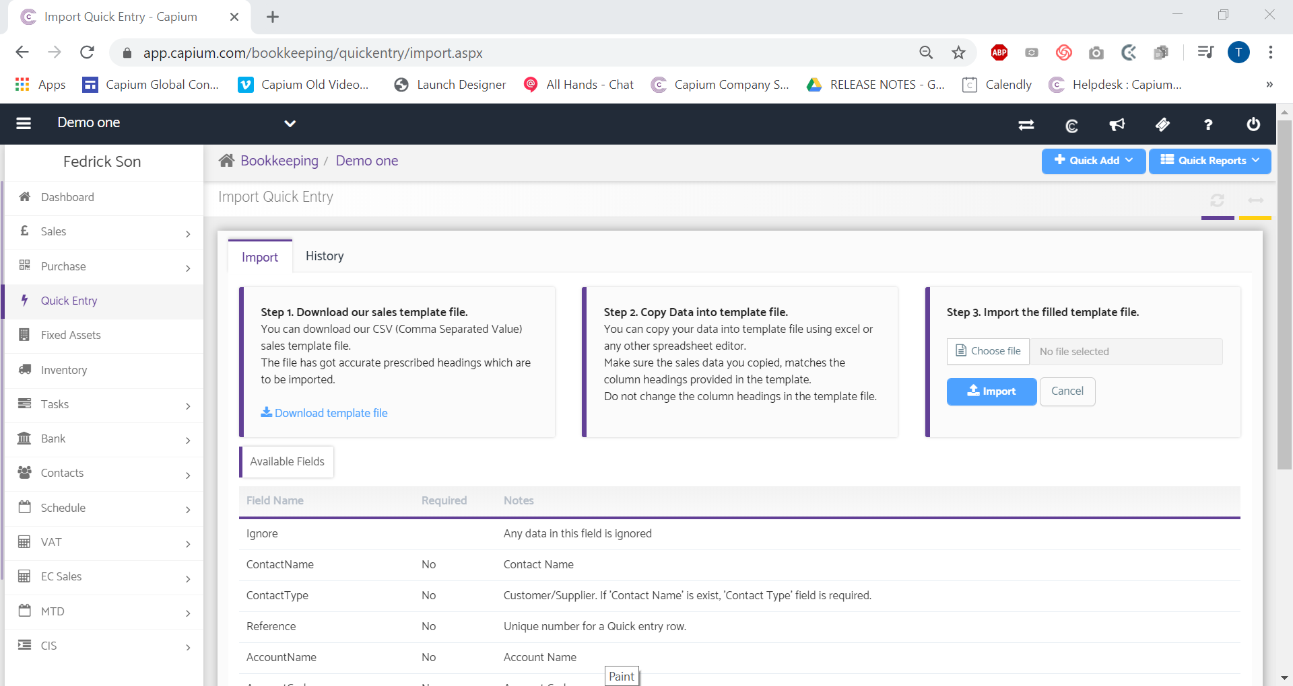Reload the page with browser refresh button
1293x686 pixels.
[x=87, y=52]
